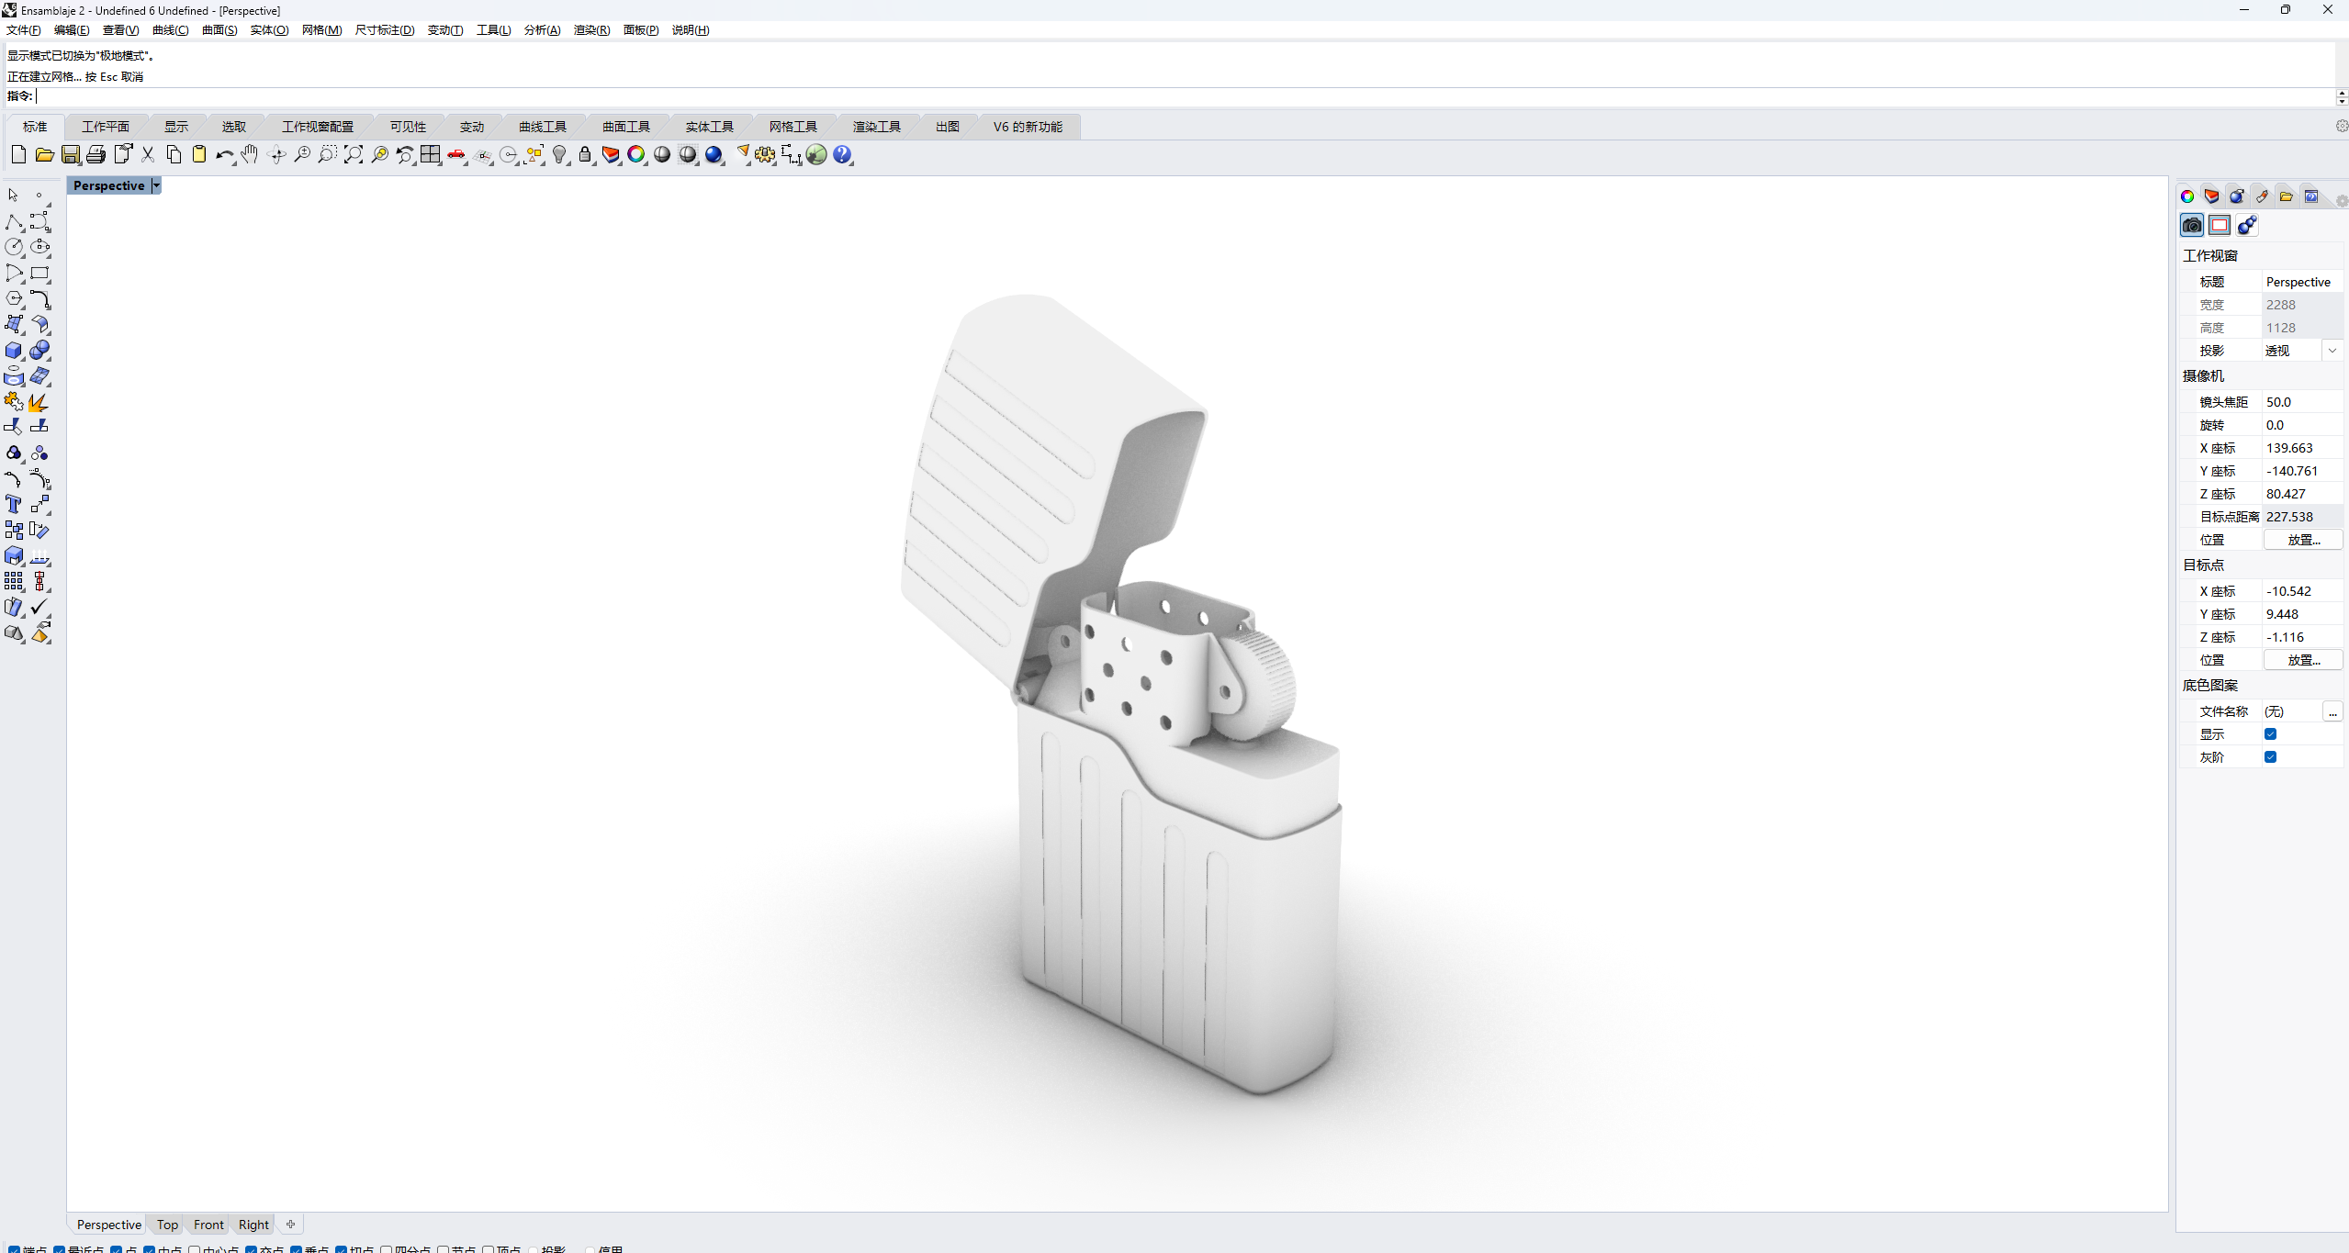Screen dimensions: 2349x1253
Task: Toggle the 中心点 osnap checkbox
Action: [195, 1249]
